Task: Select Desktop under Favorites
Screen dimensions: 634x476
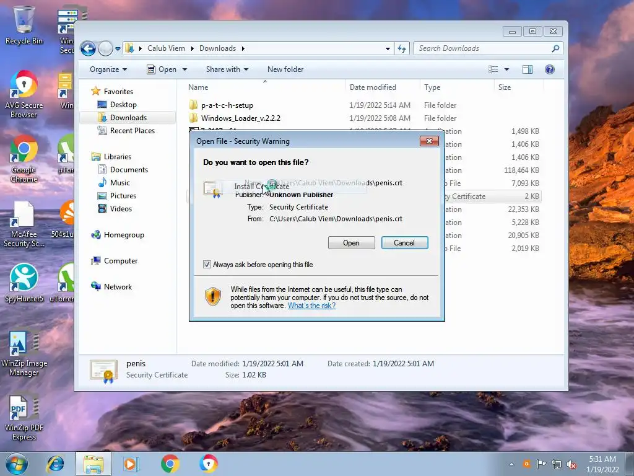Action: coord(123,104)
